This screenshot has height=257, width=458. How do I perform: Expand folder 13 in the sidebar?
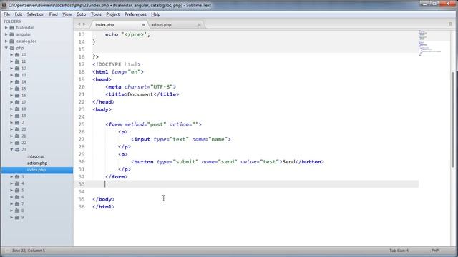click(11, 75)
